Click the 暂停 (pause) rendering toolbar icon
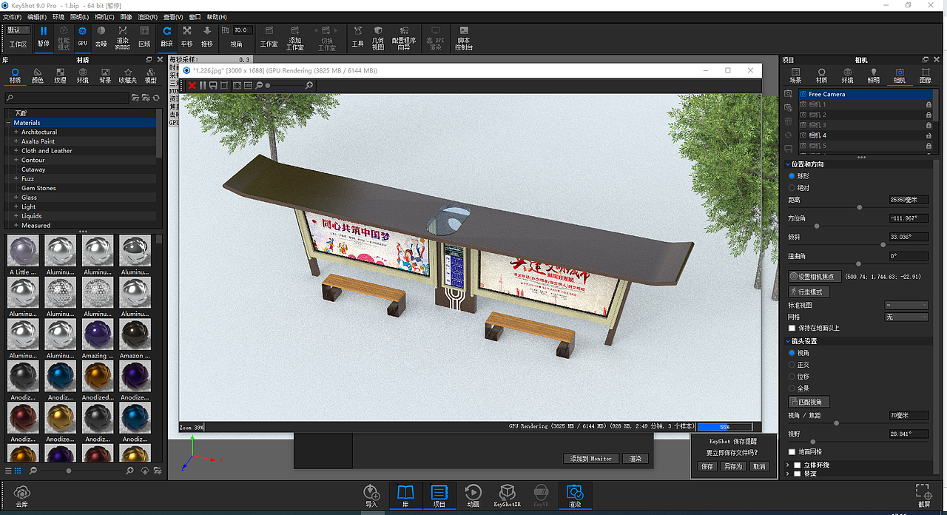 tap(44, 36)
